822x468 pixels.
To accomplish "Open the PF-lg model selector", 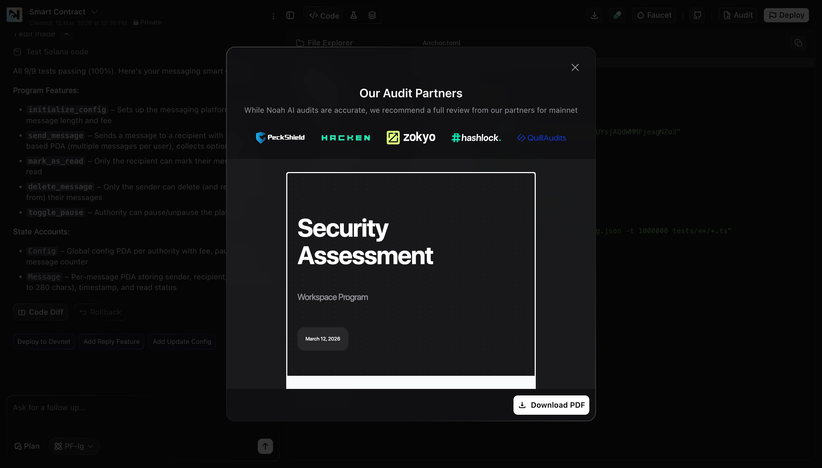I will coord(74,446).
